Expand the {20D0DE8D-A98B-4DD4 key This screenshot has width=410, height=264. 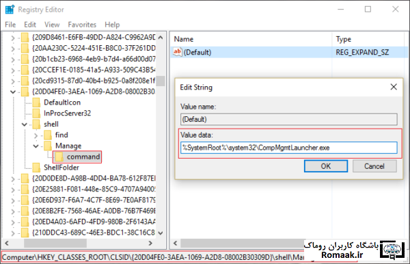12,179
